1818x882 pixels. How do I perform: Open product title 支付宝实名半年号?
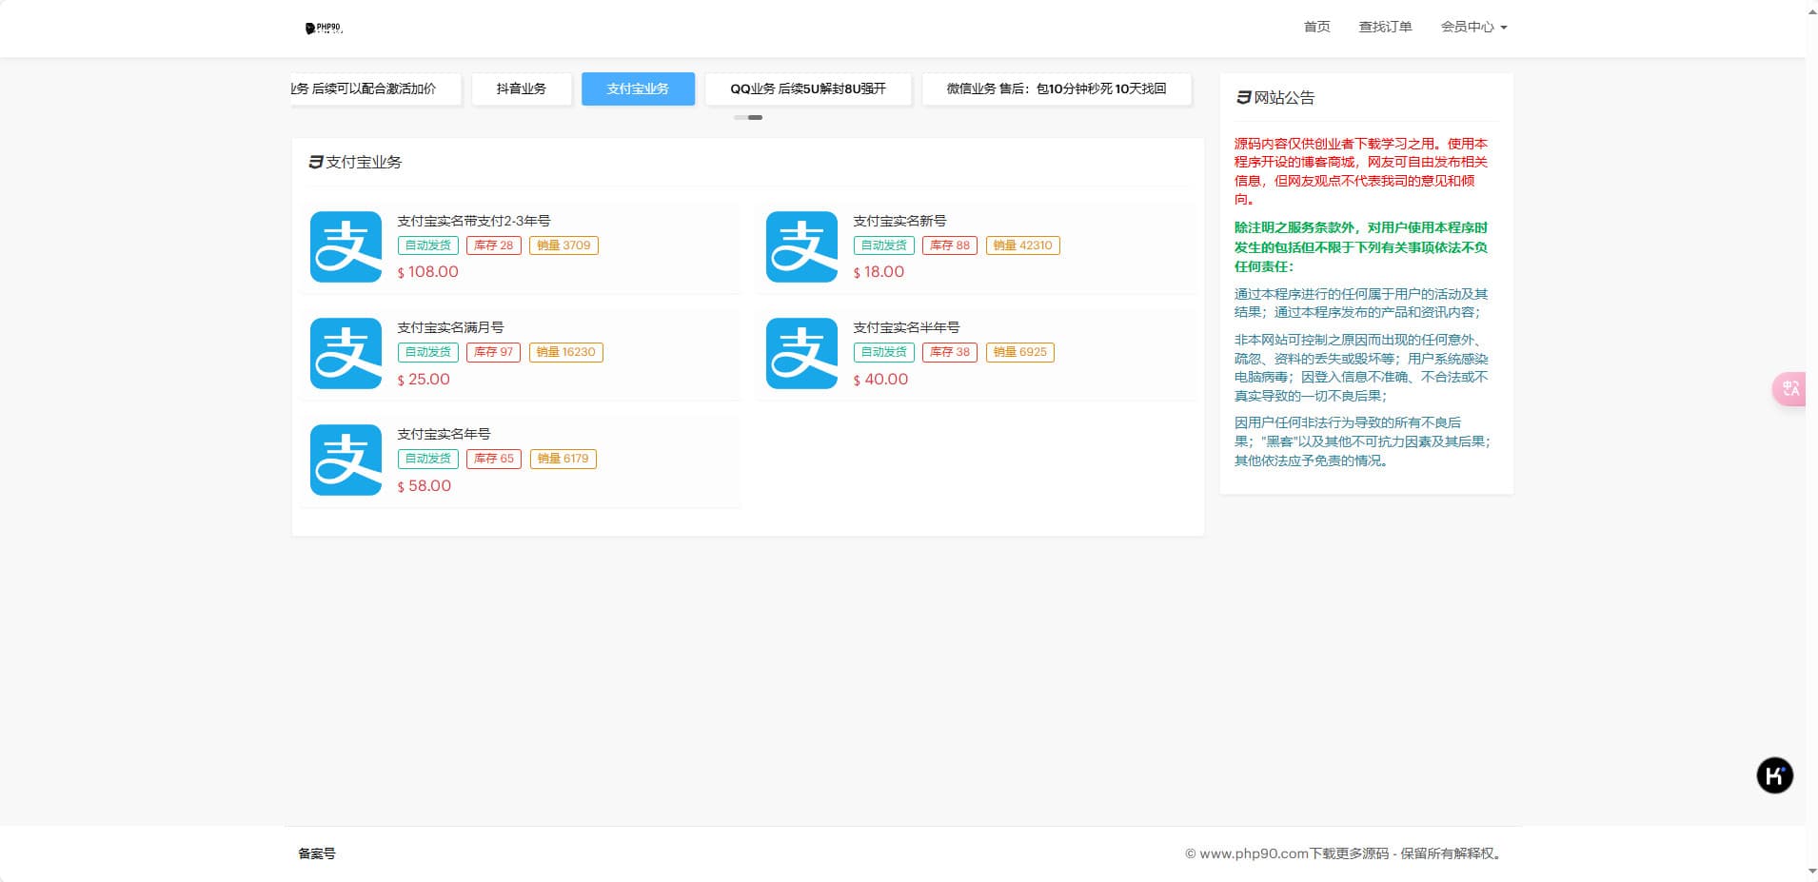(x=906, y=327)
